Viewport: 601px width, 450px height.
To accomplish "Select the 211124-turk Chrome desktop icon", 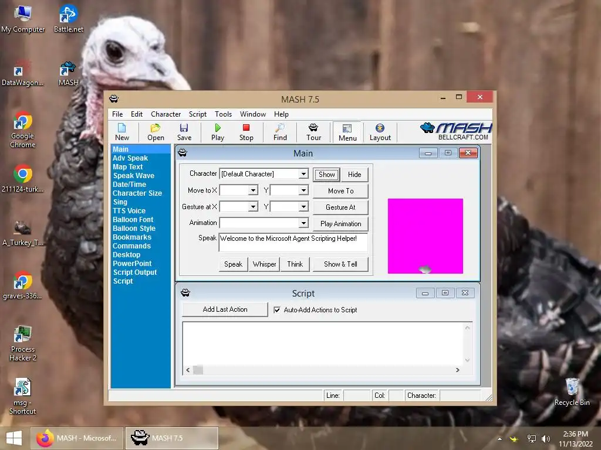I will [x=22, y=178].
